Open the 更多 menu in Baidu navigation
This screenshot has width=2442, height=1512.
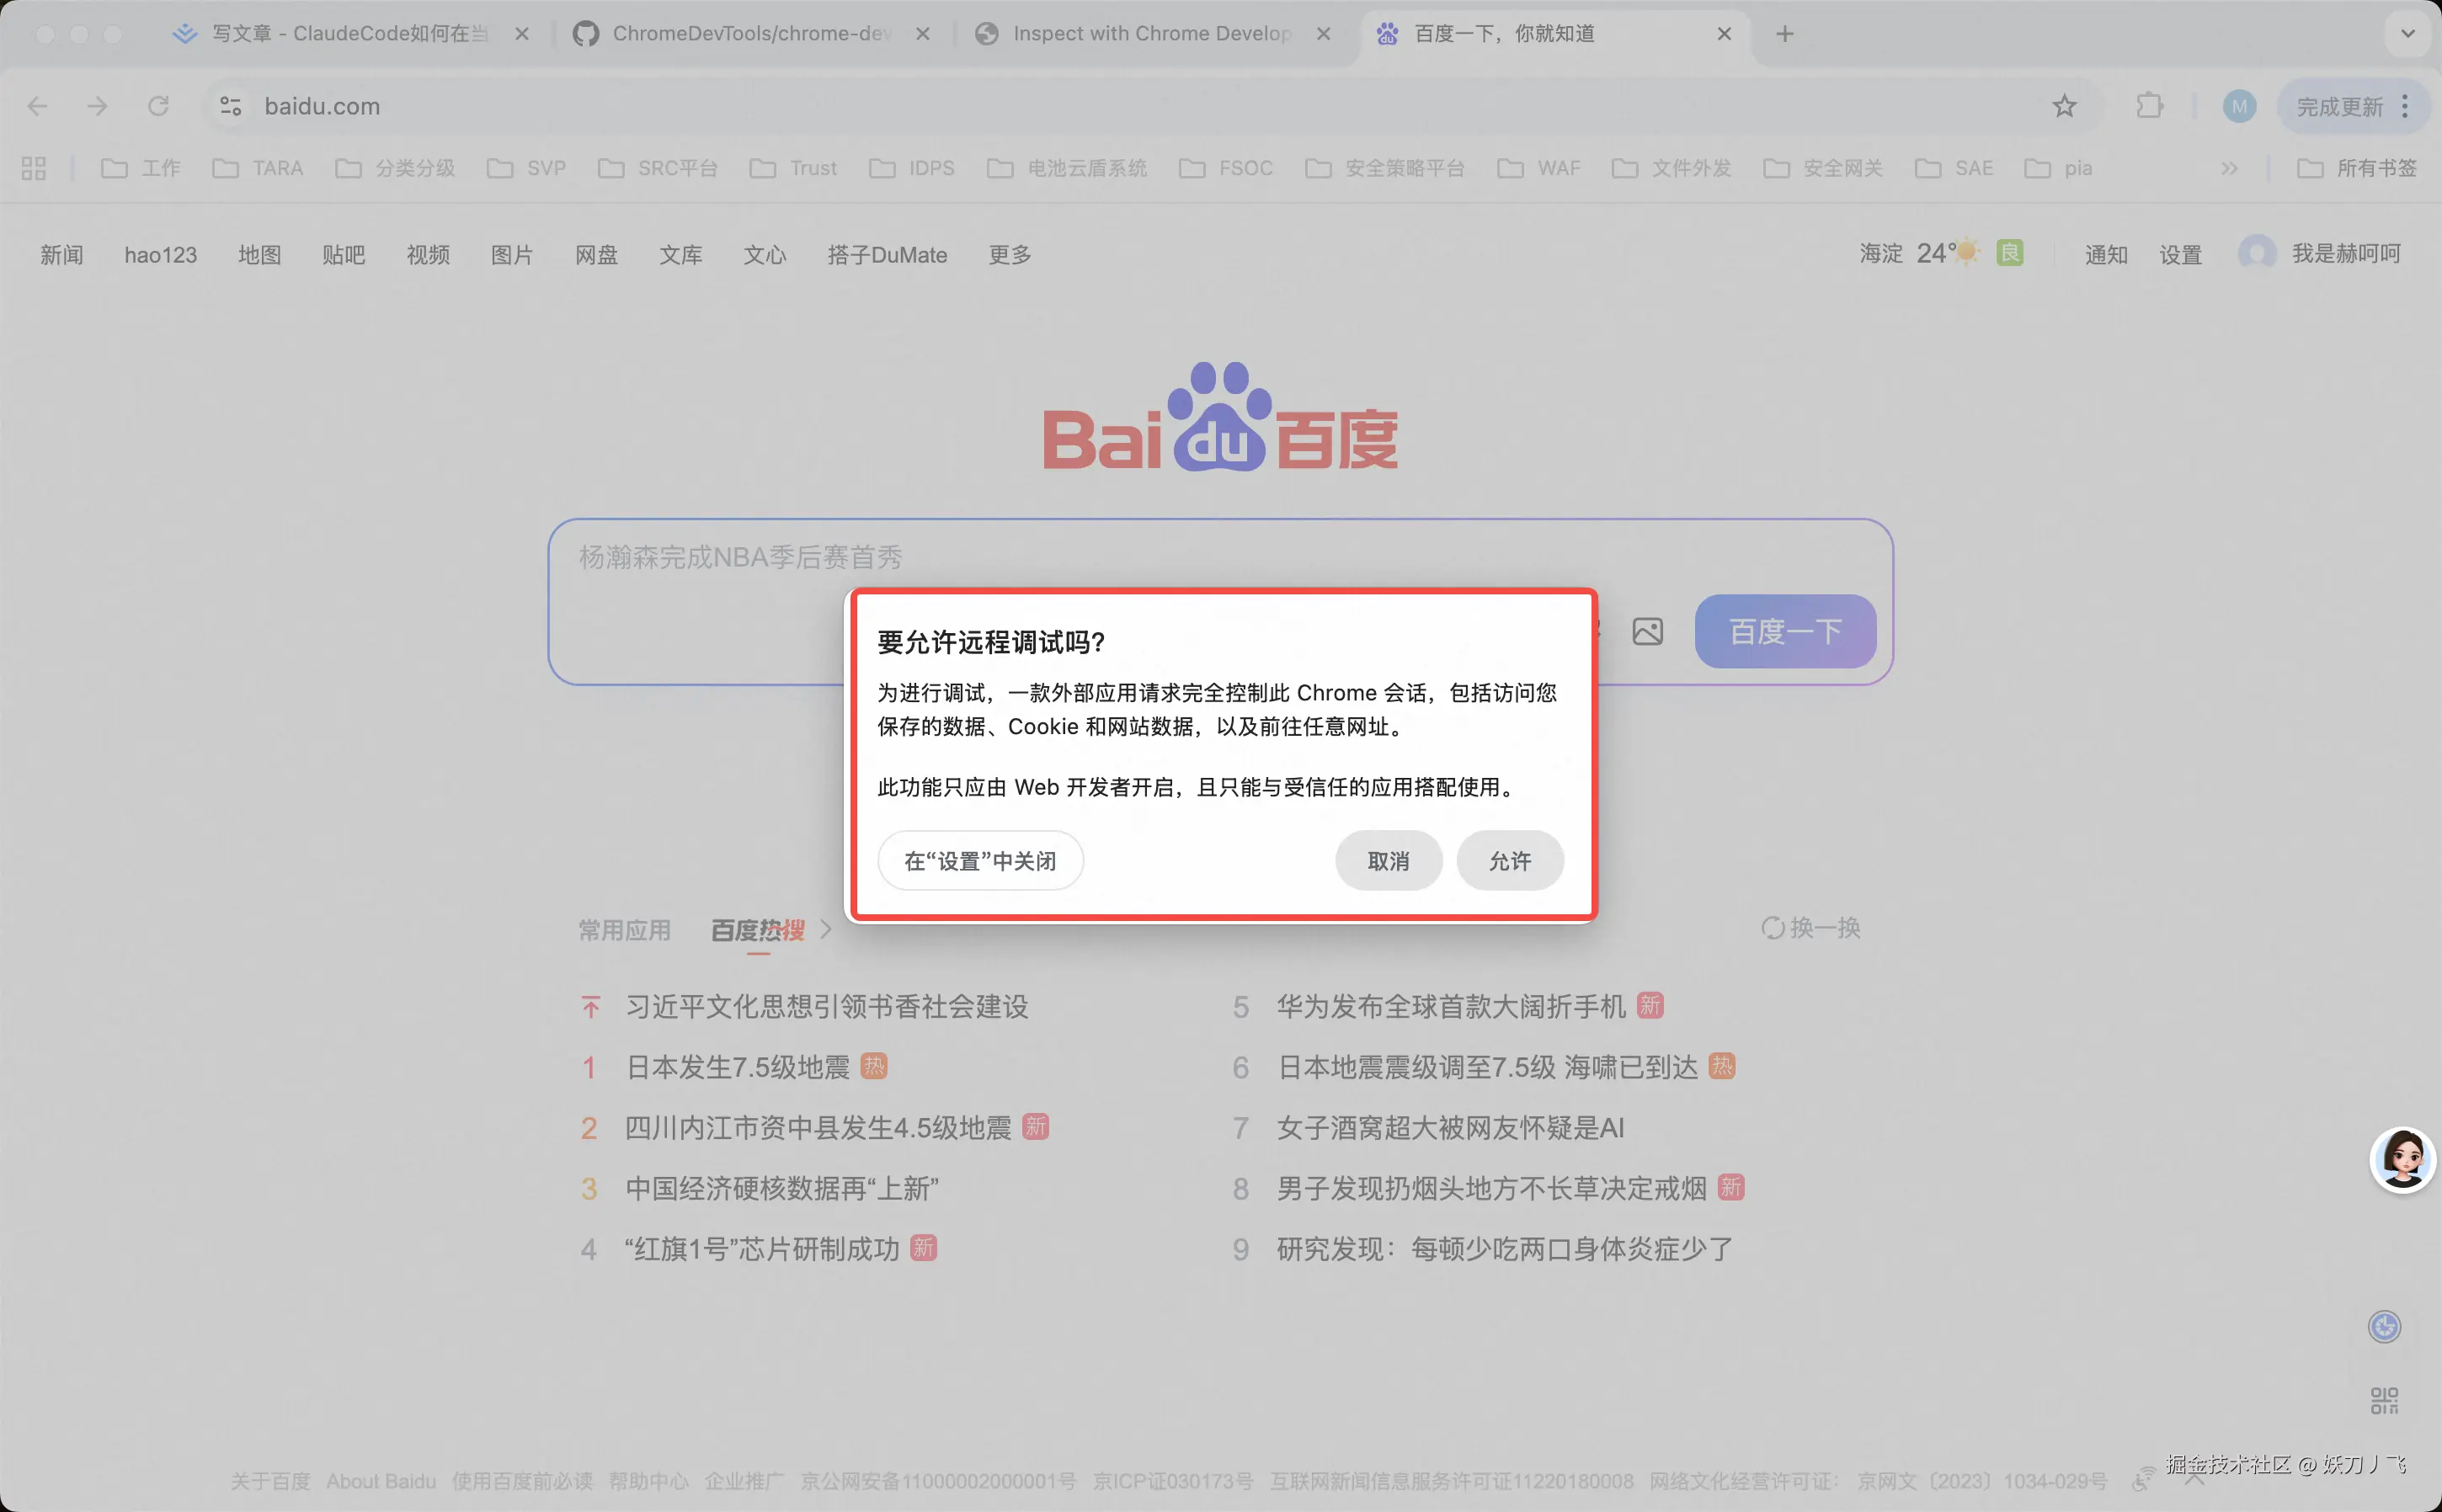[x=1009, y=255]
